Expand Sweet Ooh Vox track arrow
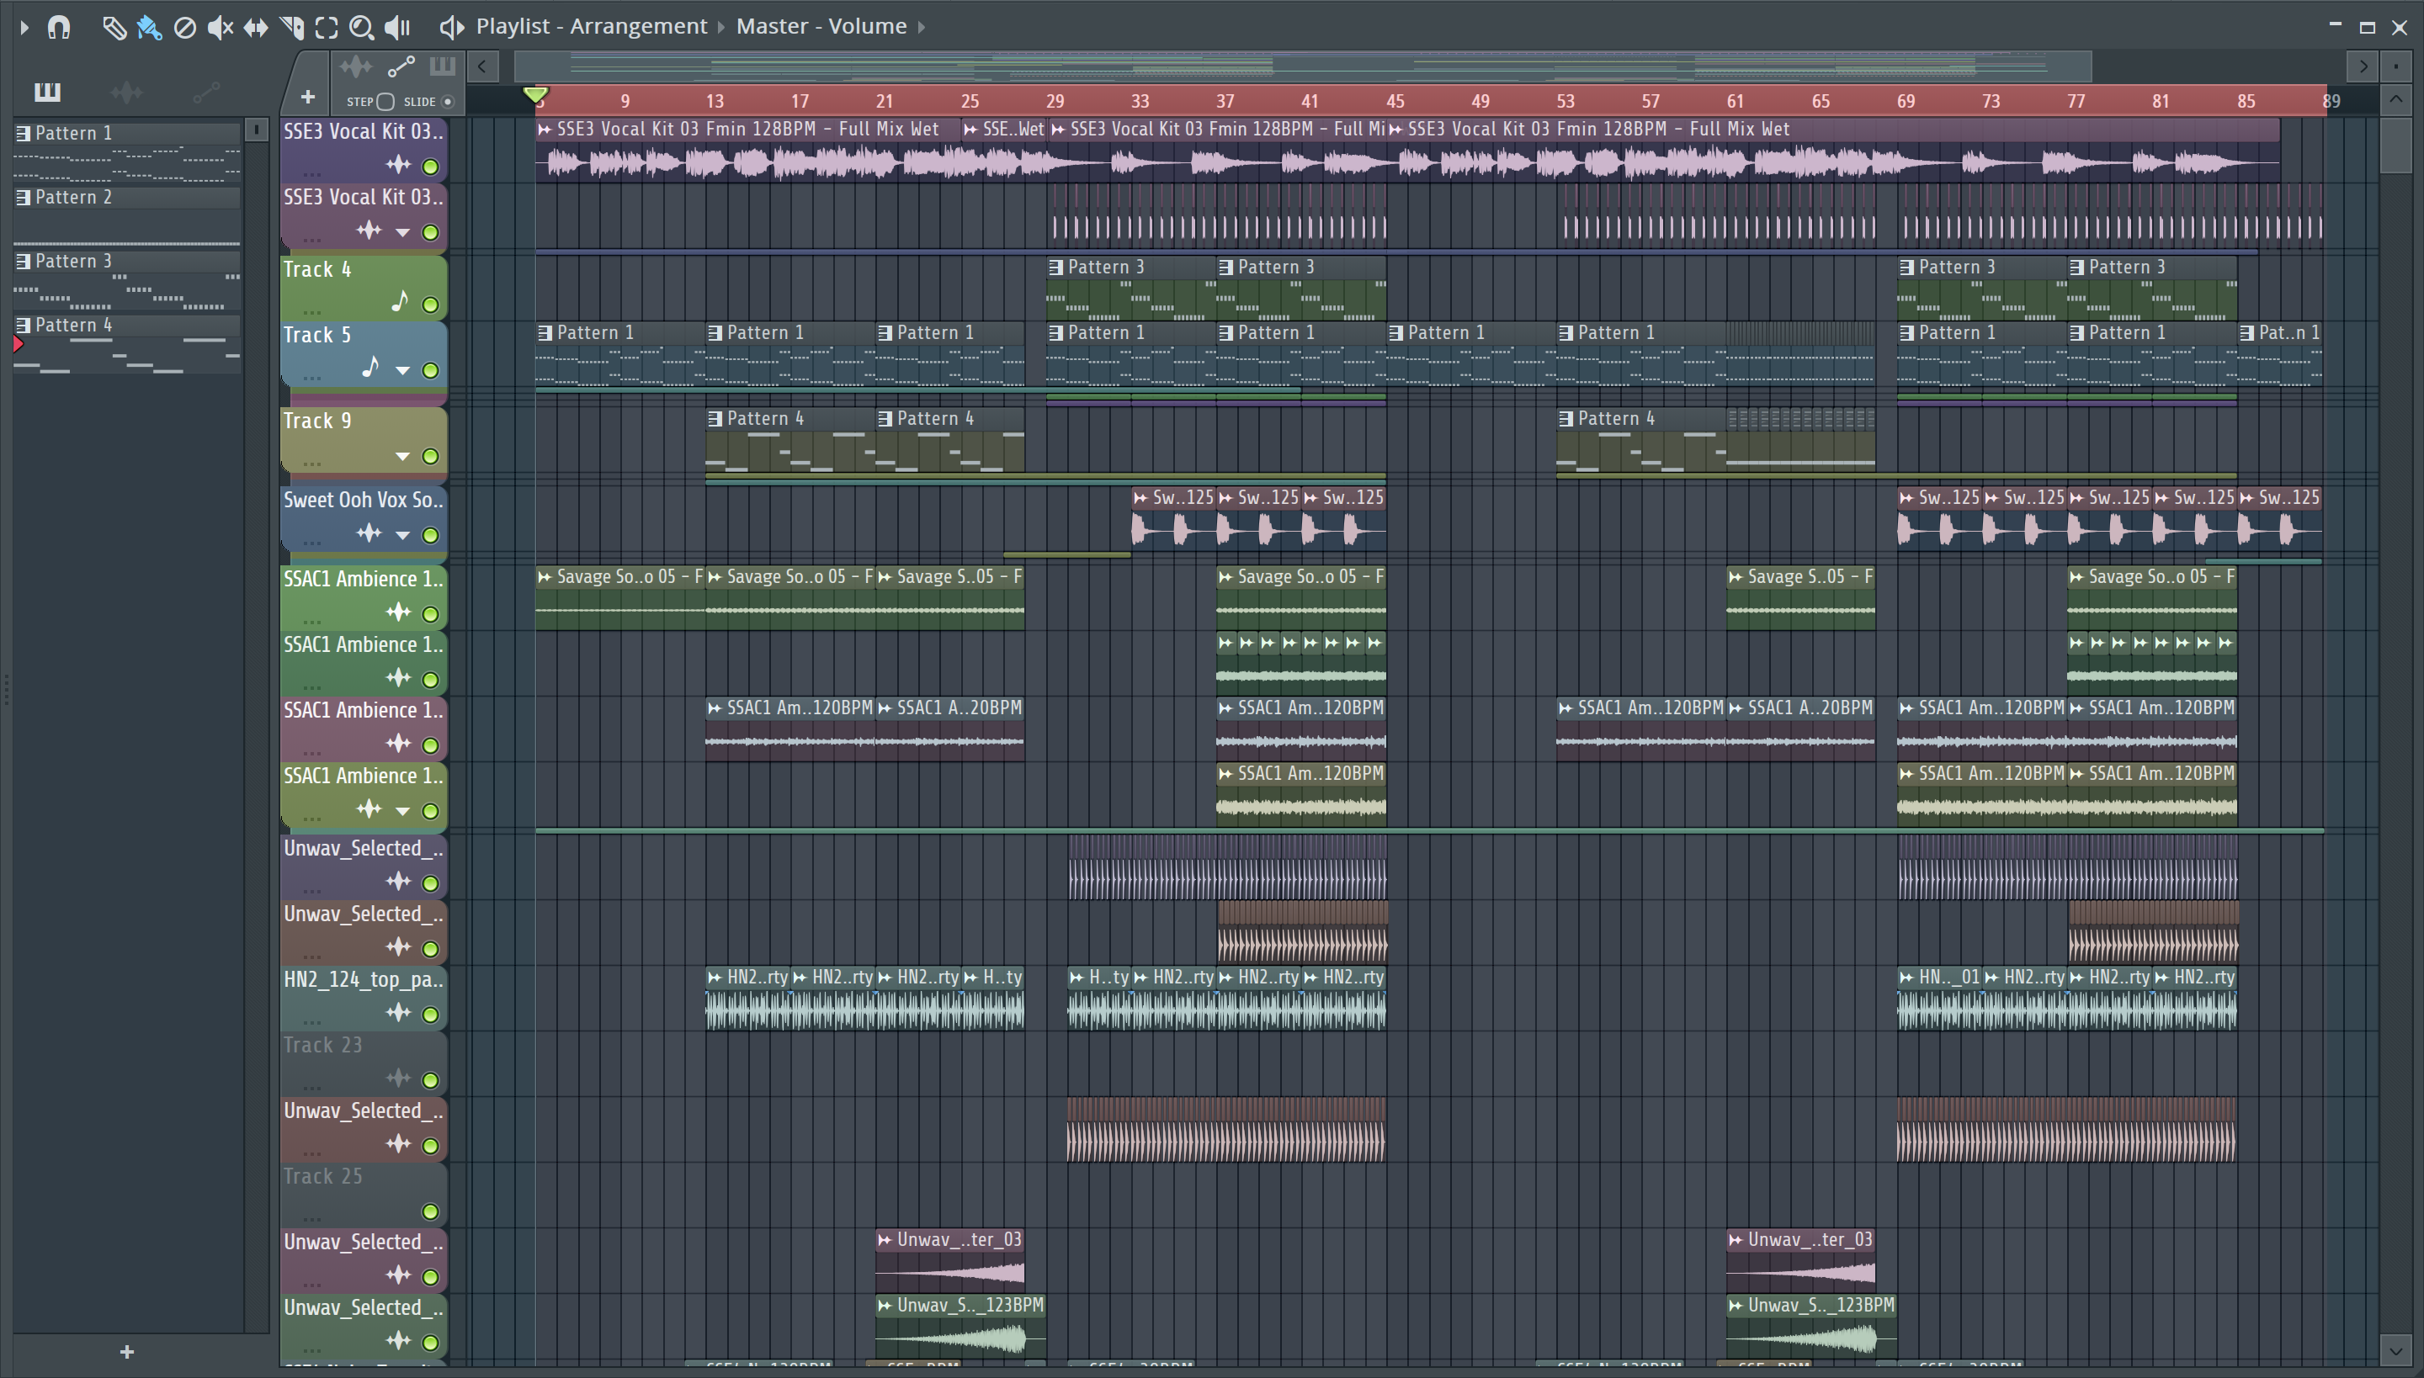 (x=402, y=536)
